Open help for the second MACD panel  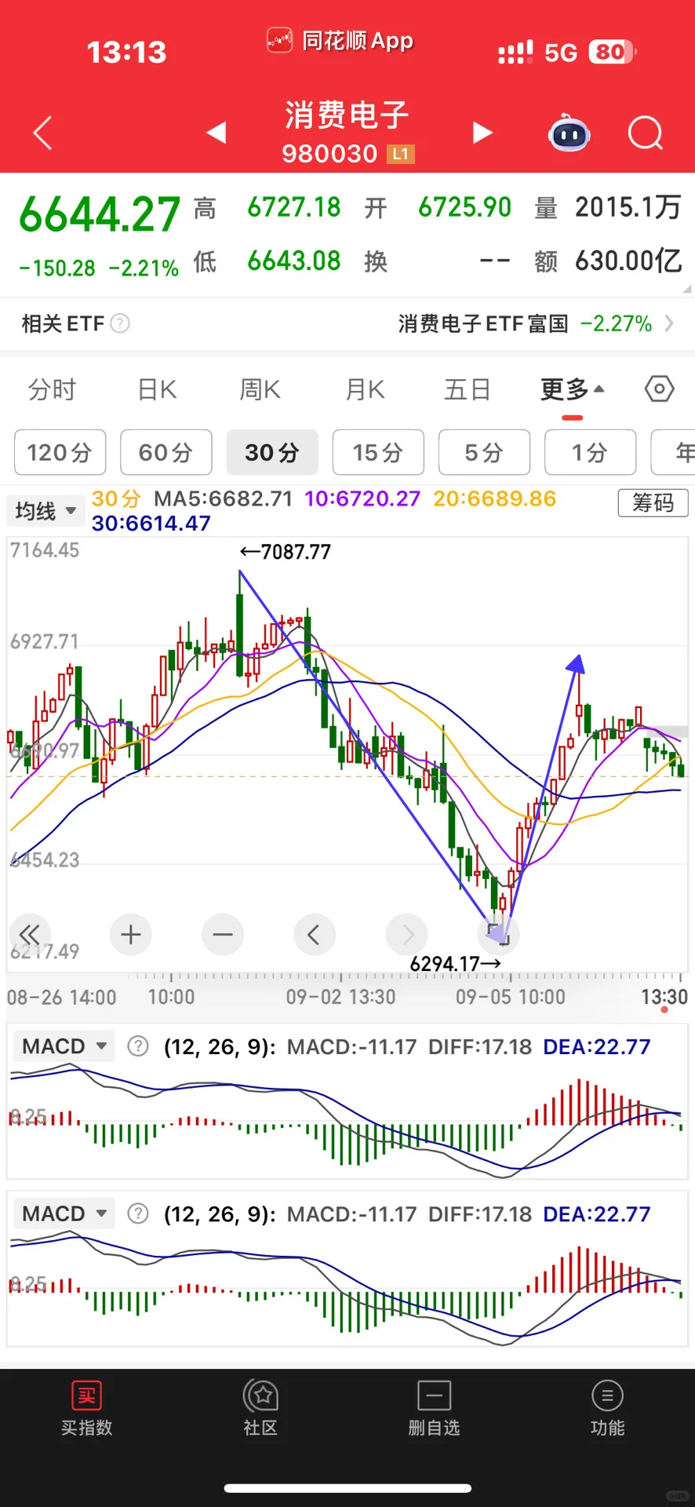tap(138, 1213)
